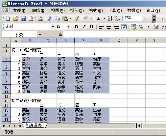The width and height of the screenshot is (166, 136).
Task: Open the font size 12 dropdown
Action: tap(68, 27)
